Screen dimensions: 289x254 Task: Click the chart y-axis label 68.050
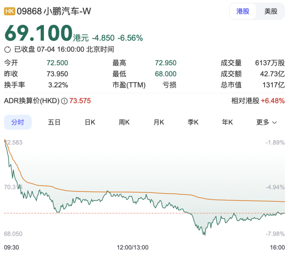(x=13, y=234)
